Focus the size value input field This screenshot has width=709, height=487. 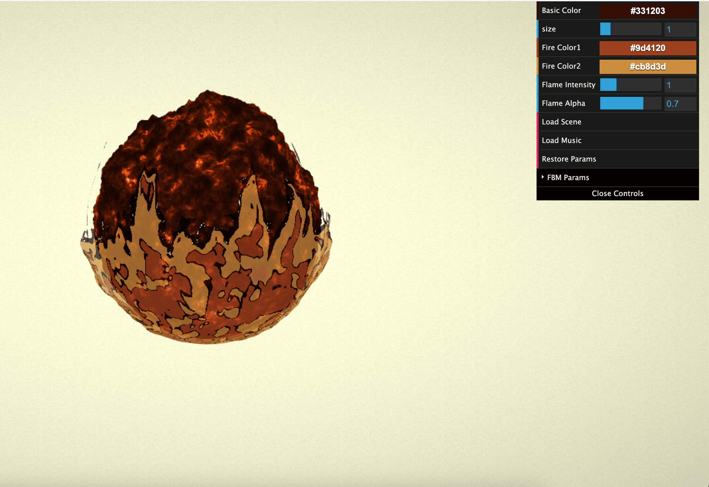pyautogui.click(x=680, y=29)
